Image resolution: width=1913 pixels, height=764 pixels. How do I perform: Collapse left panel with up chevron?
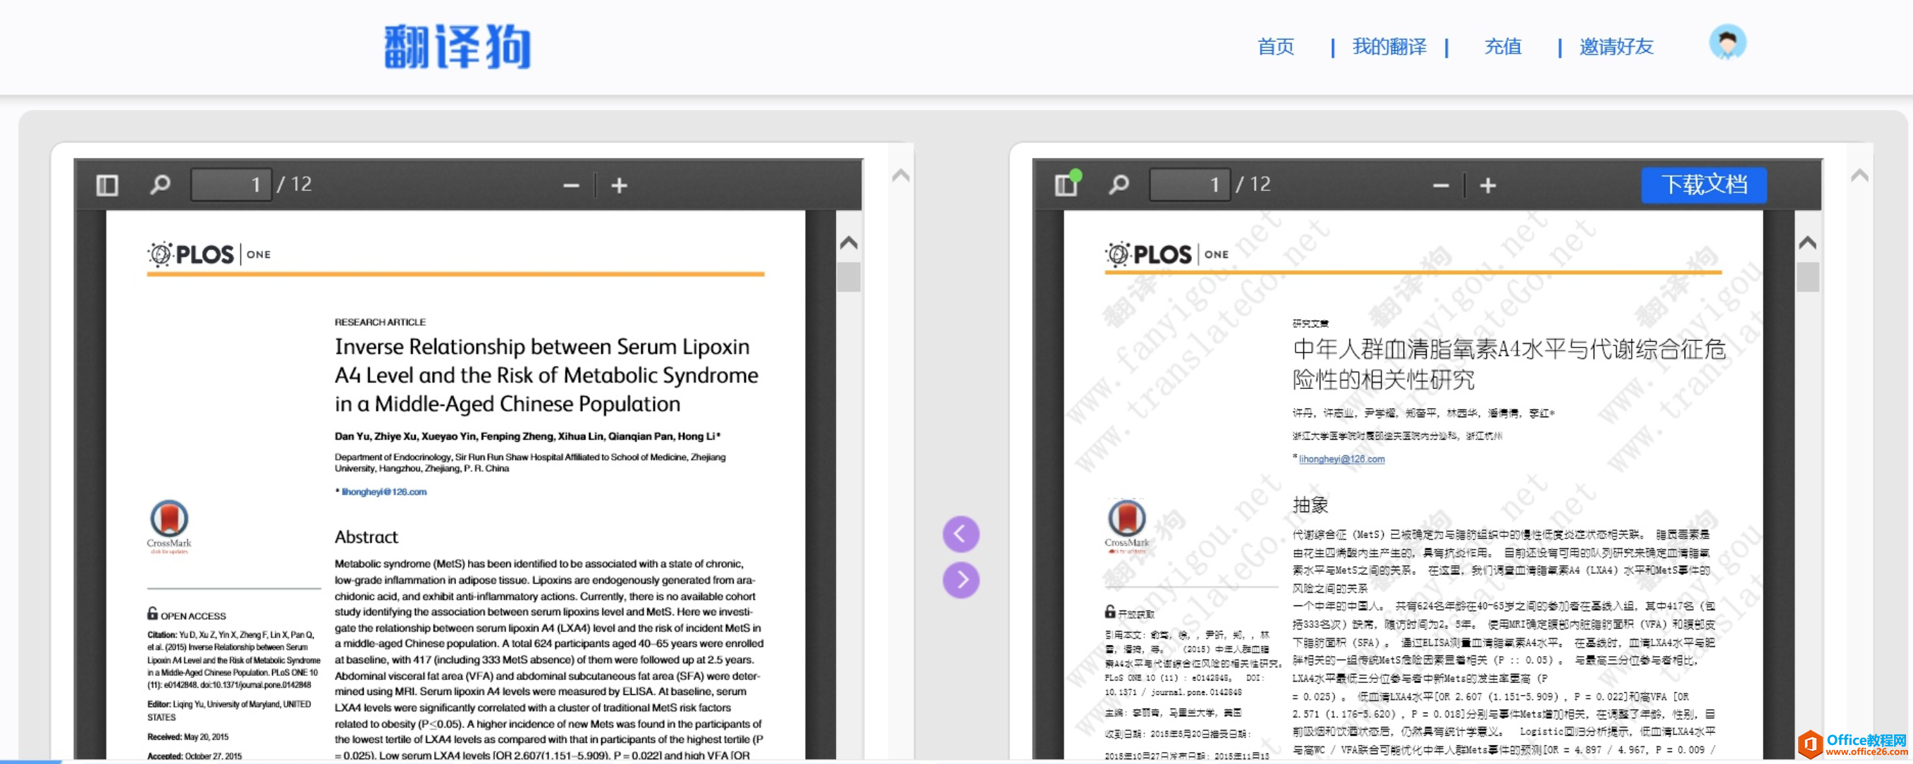901,176
